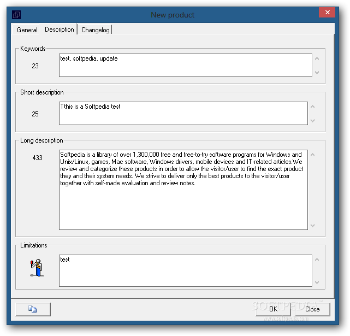This screenshot has height=336, width=350.
Task: Click inside the Short description text box
Action: coord(183,113)
